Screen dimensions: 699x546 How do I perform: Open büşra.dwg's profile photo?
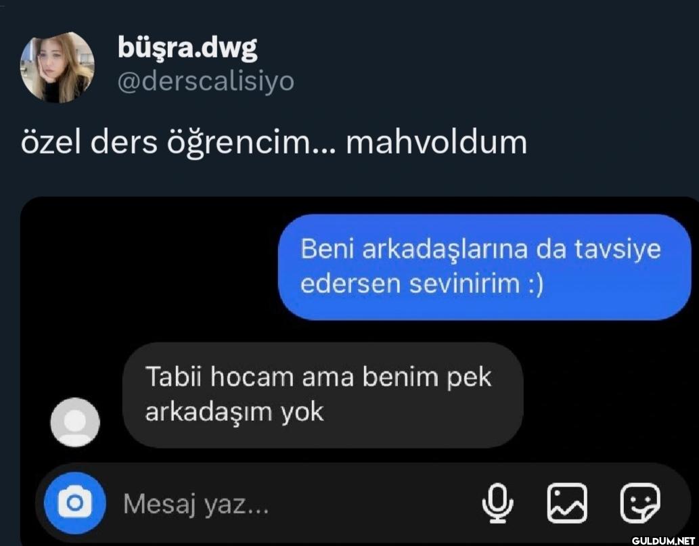[x=58, y=67]
